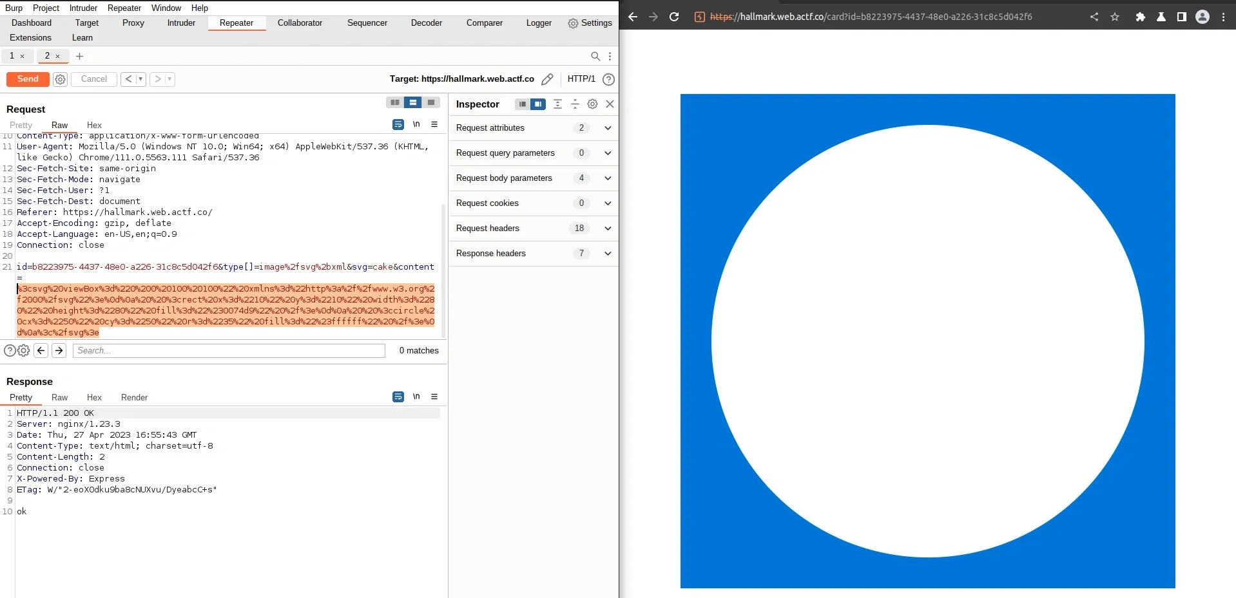This screenshot has width=1236, height=598.
Task: Open request settings gear next to Send
Action: point(60,79)
